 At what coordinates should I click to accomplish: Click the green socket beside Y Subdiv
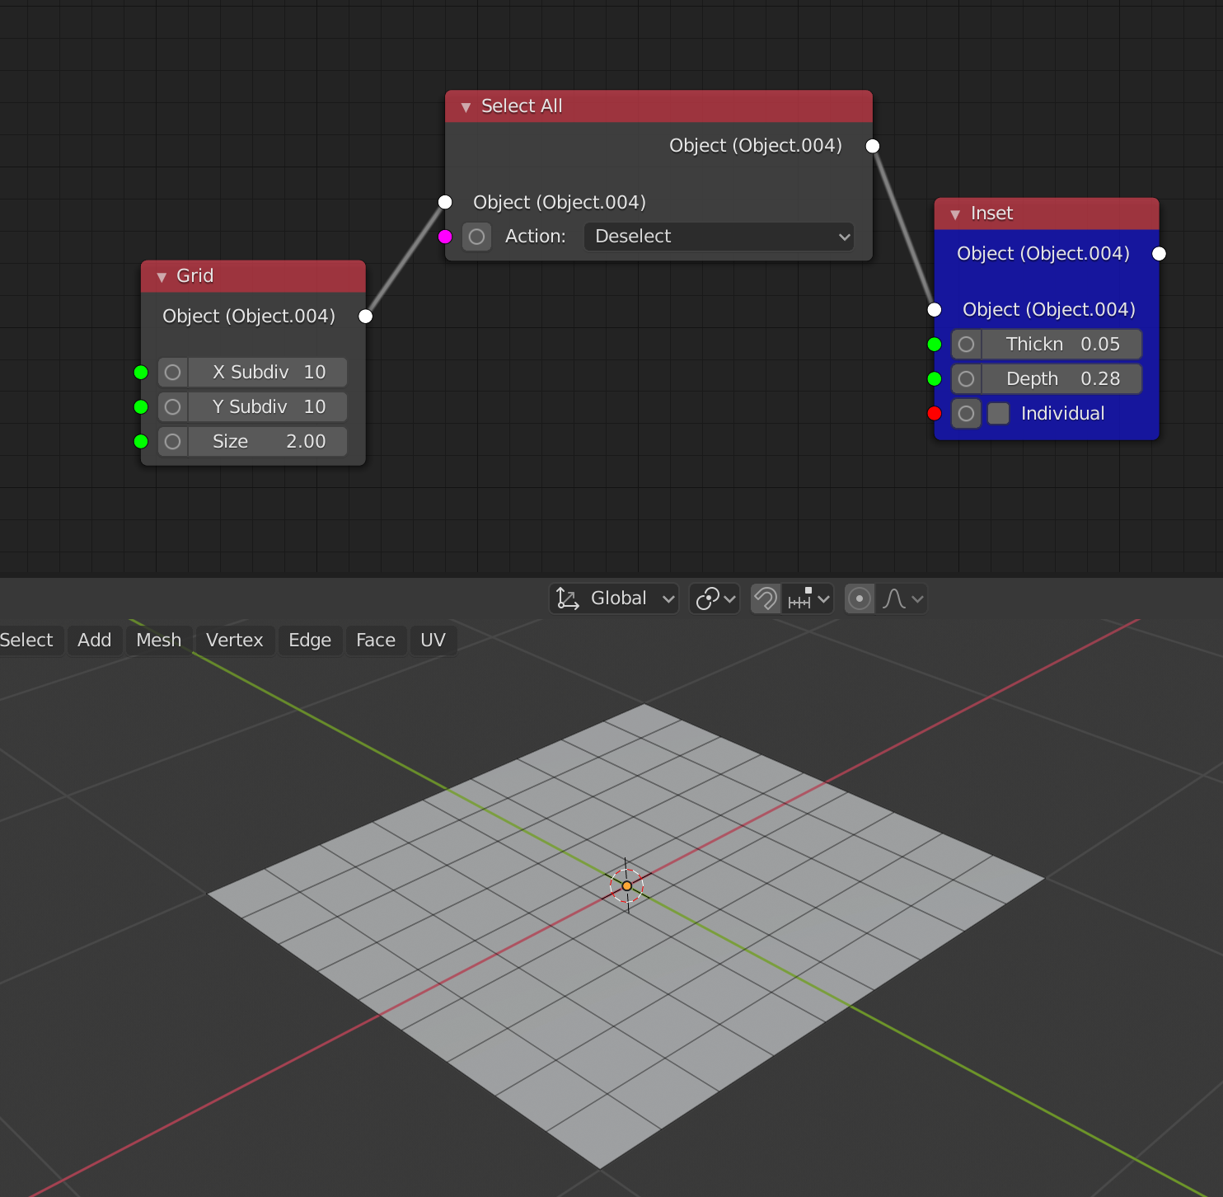[141, 407]
